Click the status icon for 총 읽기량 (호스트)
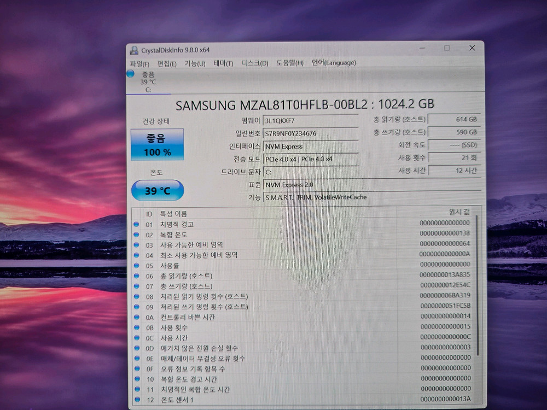 coord(137,276)
